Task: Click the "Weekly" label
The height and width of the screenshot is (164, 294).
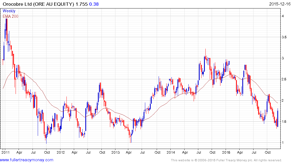Action: tap(9, 11)
